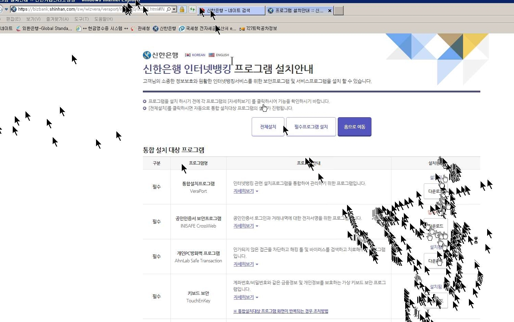
Task: Open 국세청 전자세금계산서 favorites bookmark
Action: click(208, 29)
